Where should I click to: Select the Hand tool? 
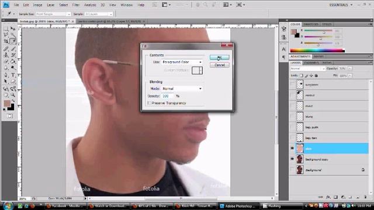[x=6, y=95]
